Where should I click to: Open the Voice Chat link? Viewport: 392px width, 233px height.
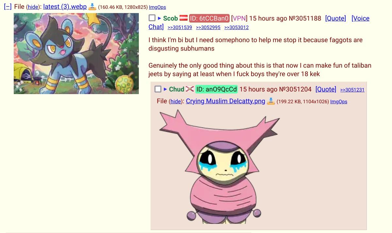259,23
